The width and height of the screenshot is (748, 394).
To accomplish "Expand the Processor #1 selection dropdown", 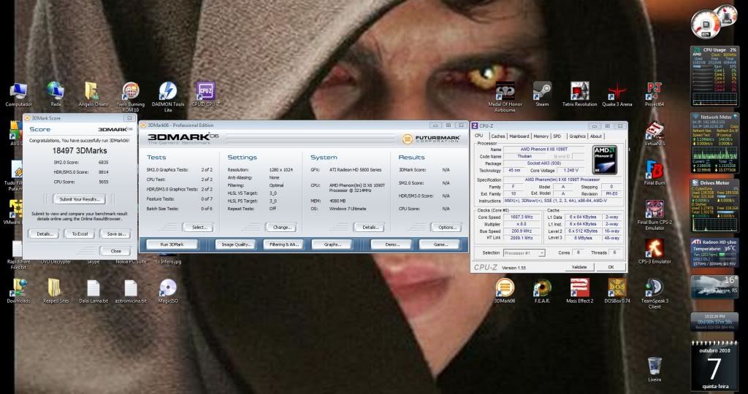I will (523, 252).
